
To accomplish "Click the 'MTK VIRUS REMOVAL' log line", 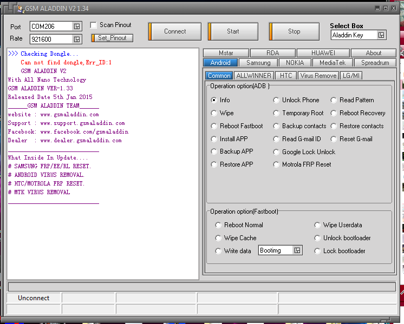I will click(x=39, y=192).
